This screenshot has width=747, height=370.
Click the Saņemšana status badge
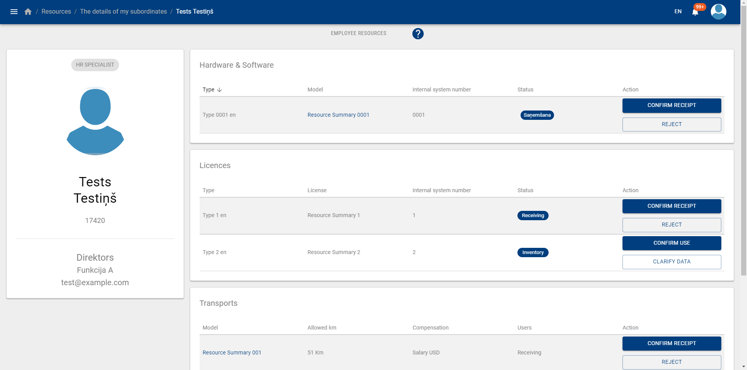point(537,115)
